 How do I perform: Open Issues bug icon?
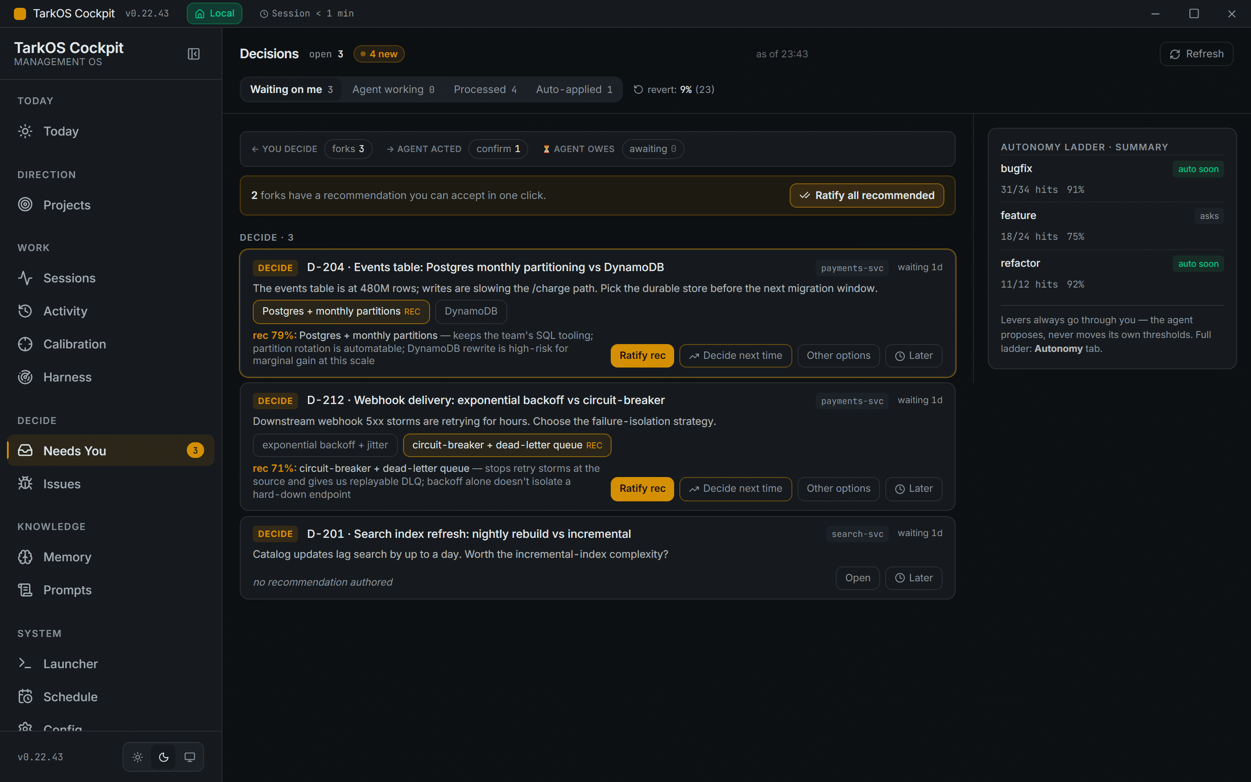pos(25,484)
